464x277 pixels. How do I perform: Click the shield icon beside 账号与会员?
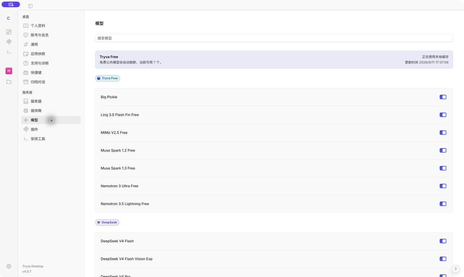pos(26,35)
